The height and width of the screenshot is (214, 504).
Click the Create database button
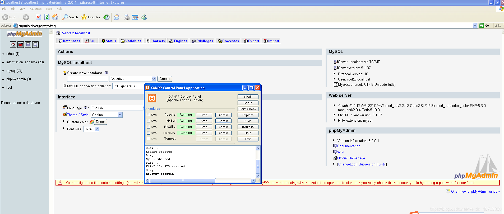[165, 79]
